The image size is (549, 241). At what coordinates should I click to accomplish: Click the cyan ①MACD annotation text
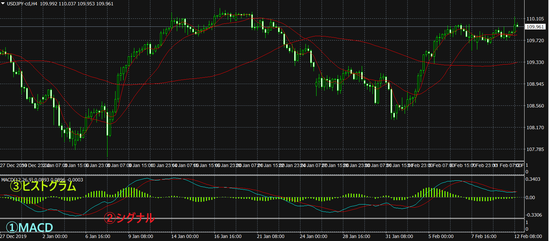click(x=29, y=228)
